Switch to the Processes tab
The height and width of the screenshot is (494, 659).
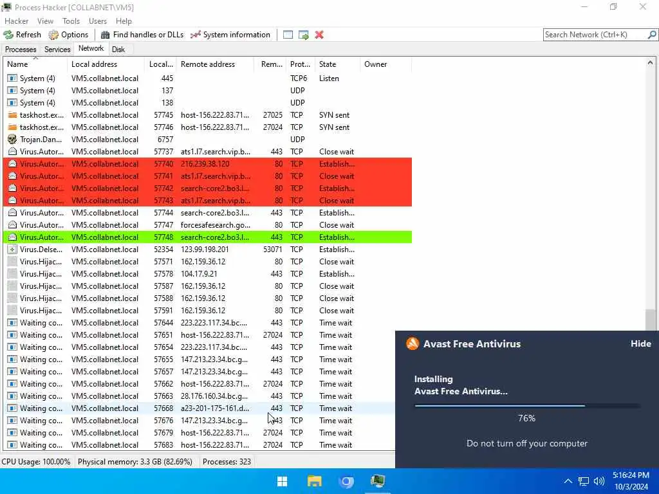(21, 50)
